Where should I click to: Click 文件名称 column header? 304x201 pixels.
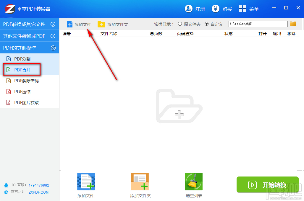109,34
